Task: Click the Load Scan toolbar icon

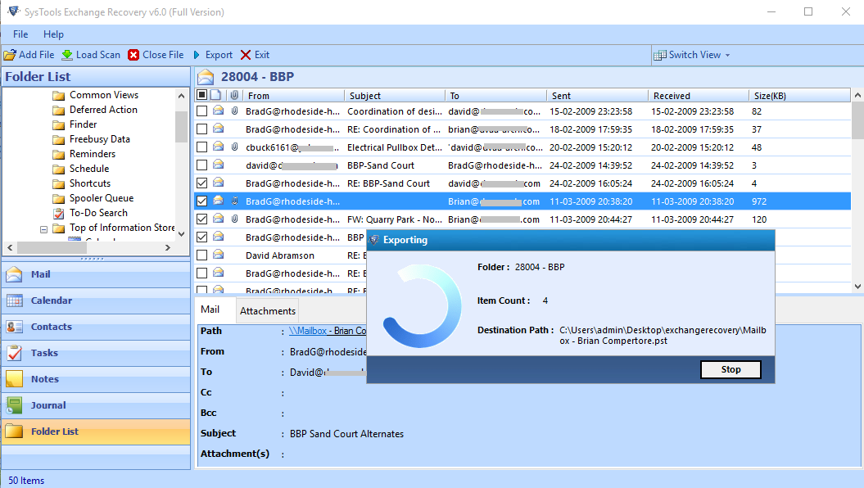Action: point(67,55)
